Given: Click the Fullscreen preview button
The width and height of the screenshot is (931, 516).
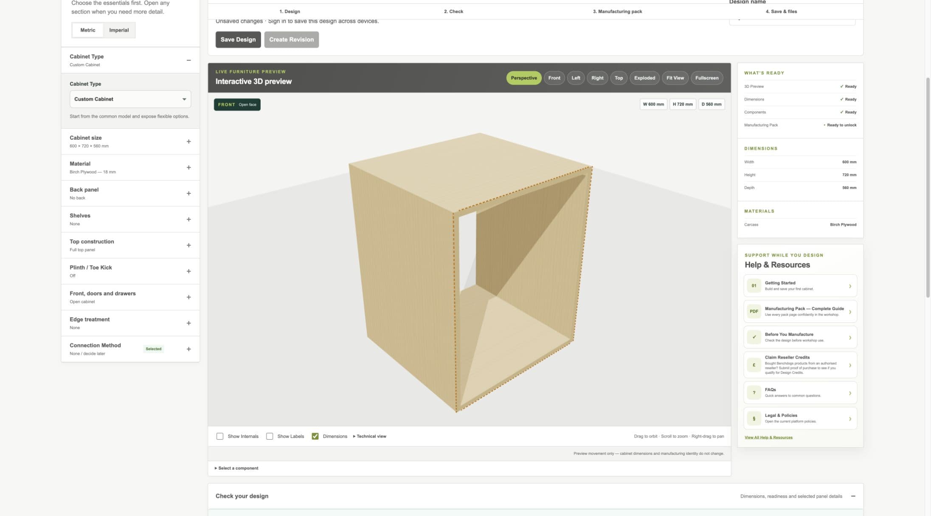Looking at the screenshot, I should 707,78.
